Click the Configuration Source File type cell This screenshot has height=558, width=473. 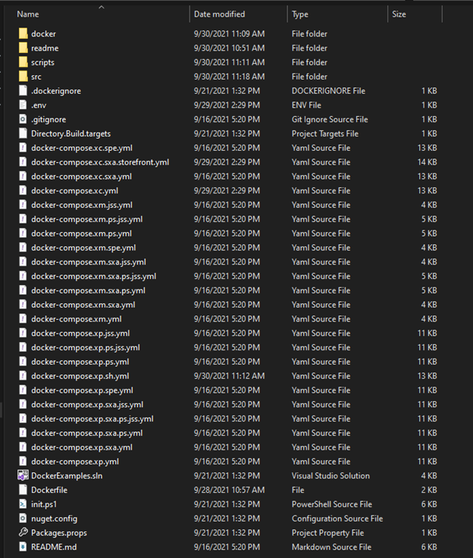(337, 518)
